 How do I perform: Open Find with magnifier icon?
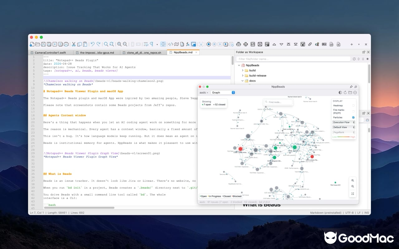click(x=106, y=44)
